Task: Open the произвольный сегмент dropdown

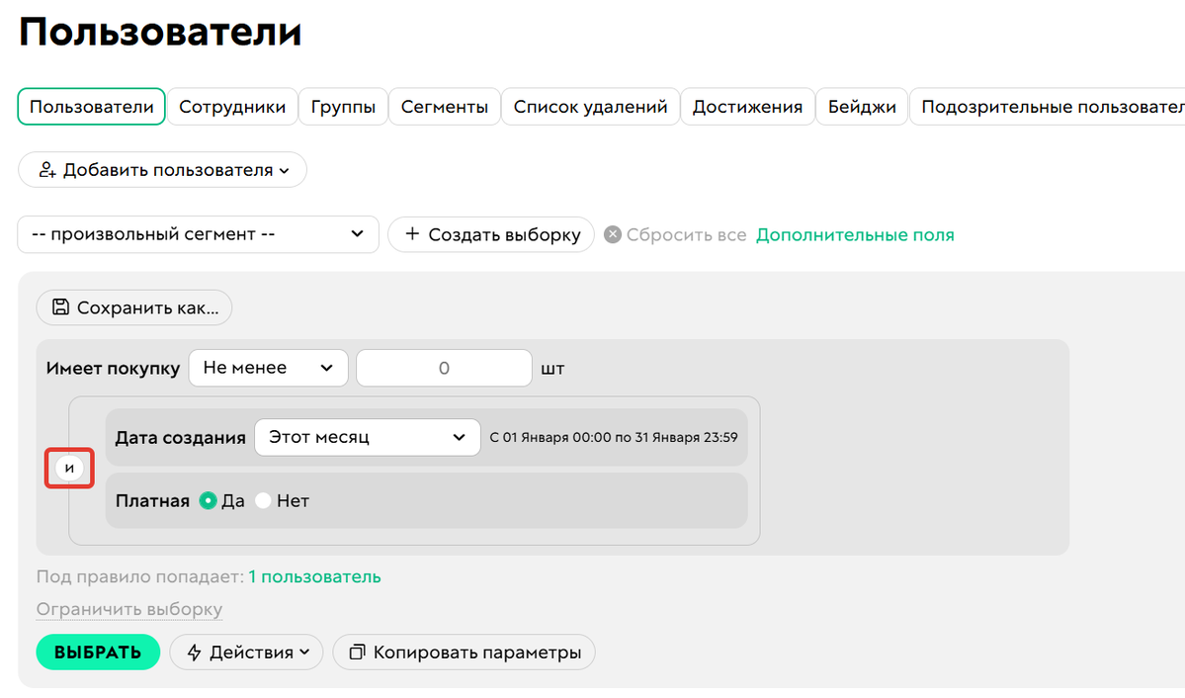Action: click(x=198, y=234)
